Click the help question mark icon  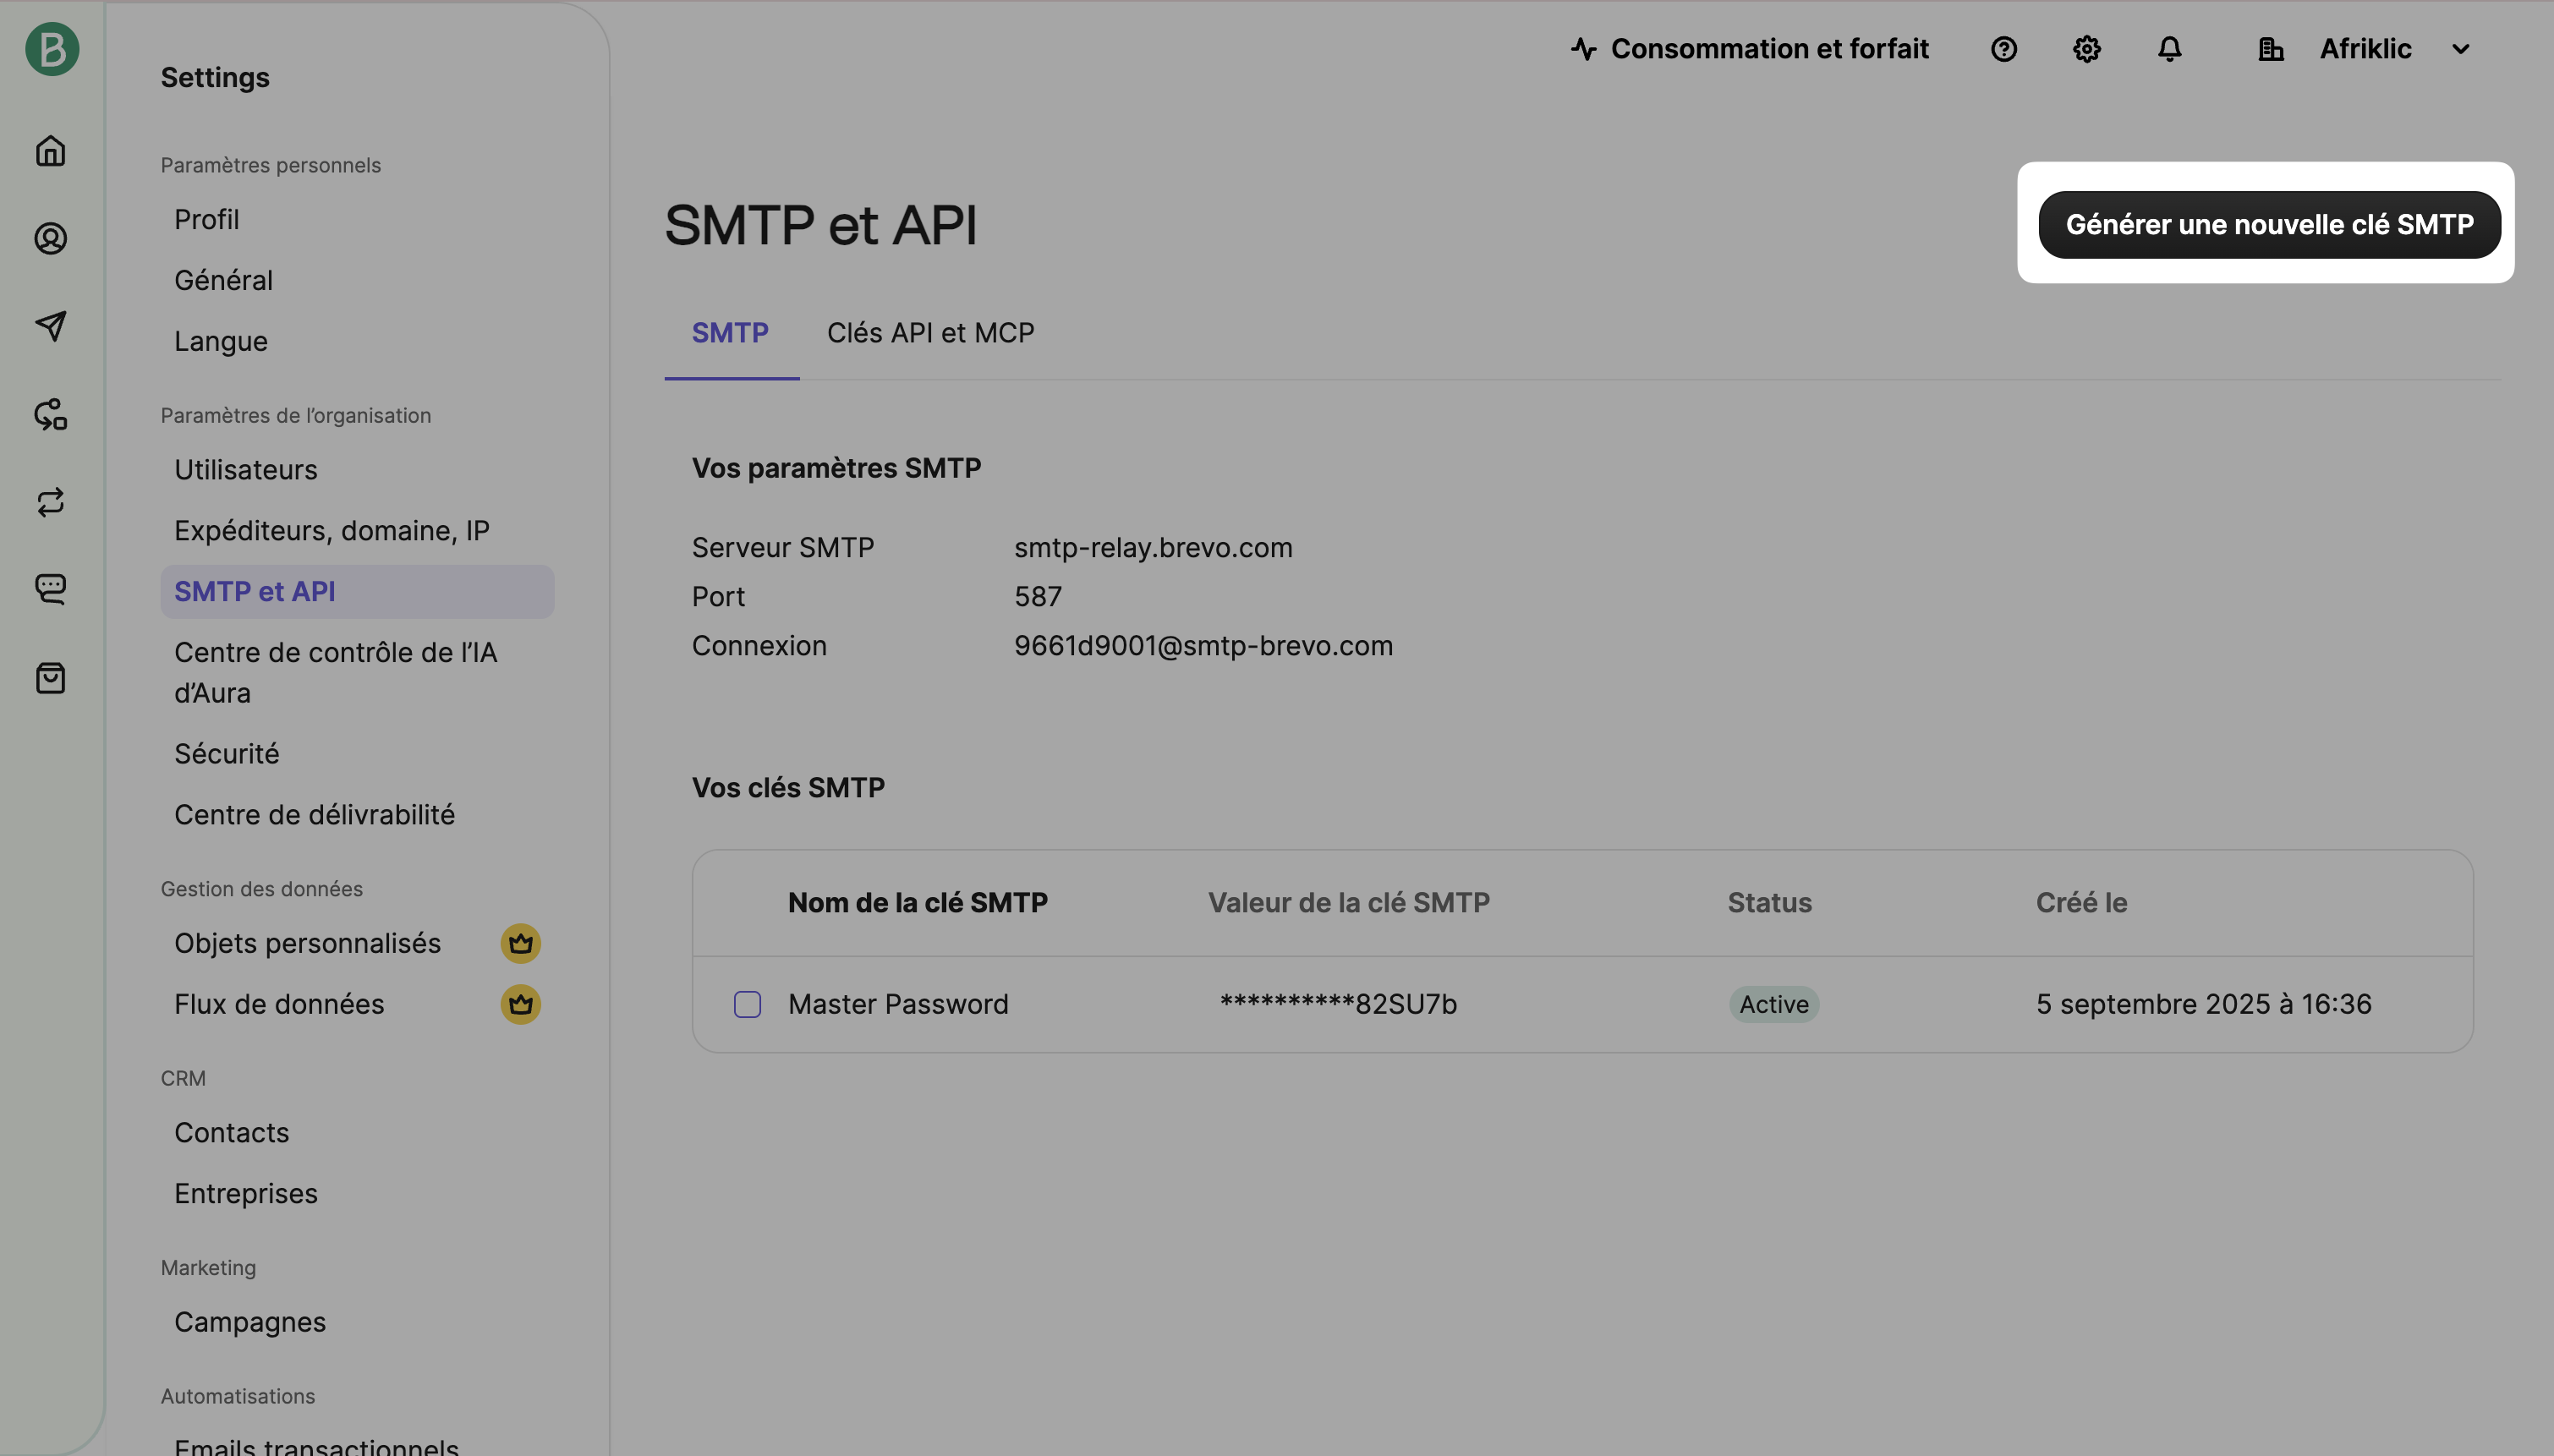2003,49
